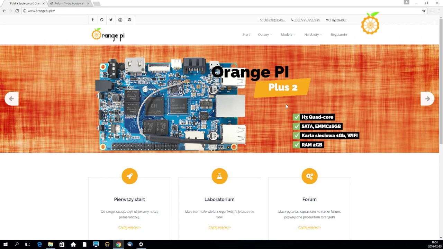Click the RAM 2GB feature text
443x249 pixels.
312,145
